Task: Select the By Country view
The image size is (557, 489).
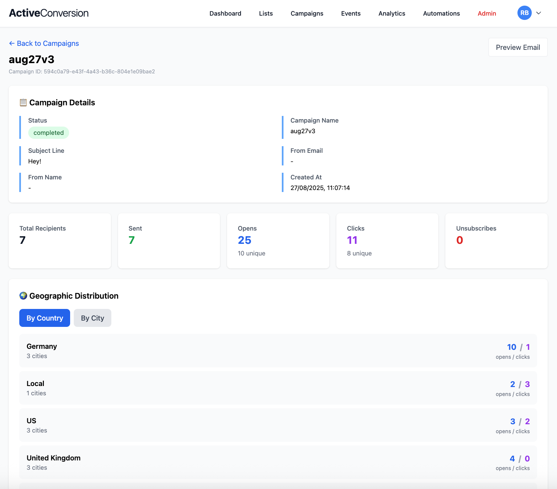Action: click(45, 318)
